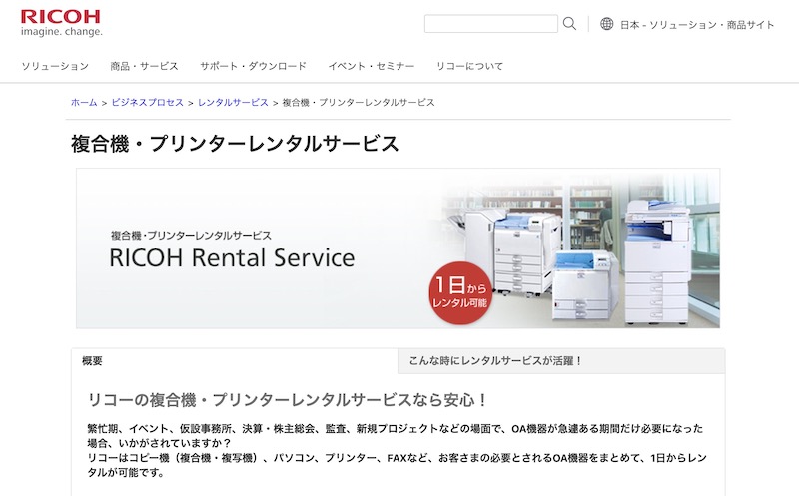Click the search magnifier icon
799x496 pixels.
coord(569,23)
